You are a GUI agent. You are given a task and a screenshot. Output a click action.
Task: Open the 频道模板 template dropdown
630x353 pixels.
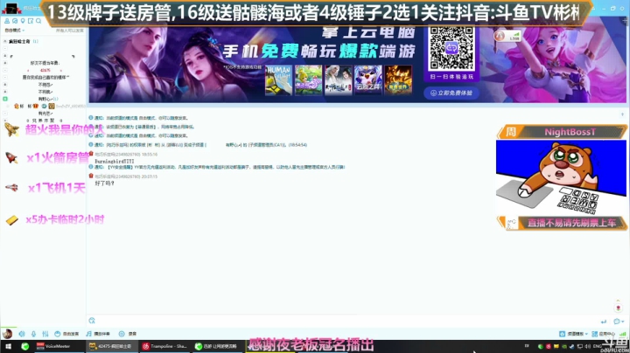point(574,334)
